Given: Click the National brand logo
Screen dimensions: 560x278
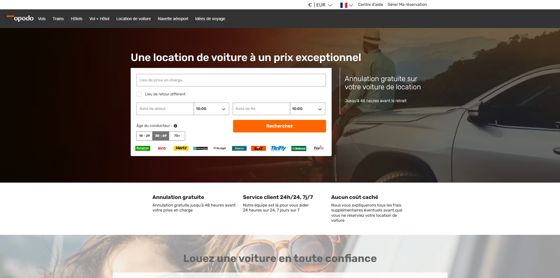Looking at the screenshot, I should point(299,148).
